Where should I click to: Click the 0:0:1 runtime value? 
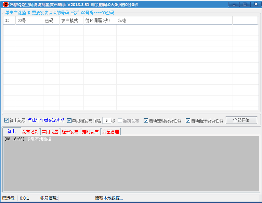point(24,198)
